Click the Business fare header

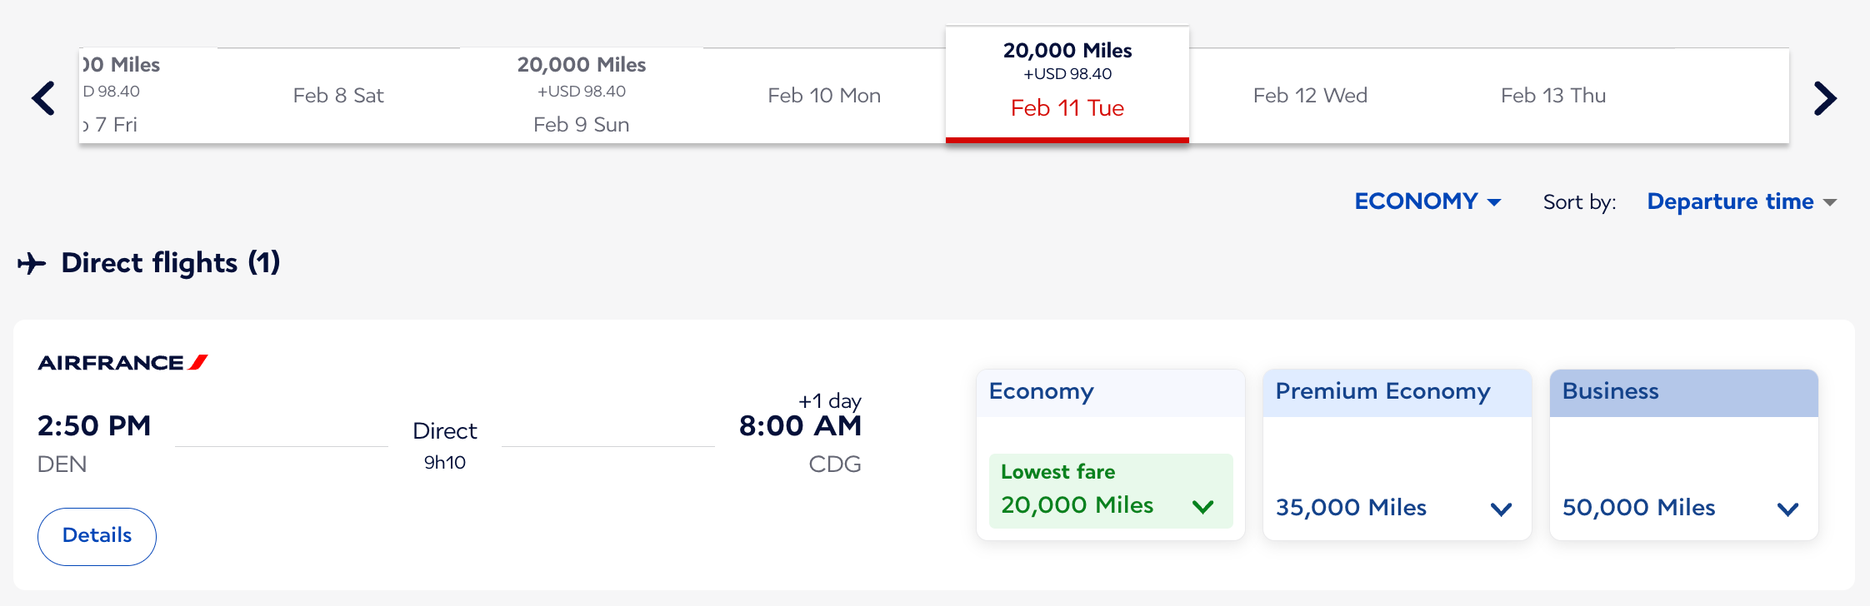click(x=1683, y=392)
